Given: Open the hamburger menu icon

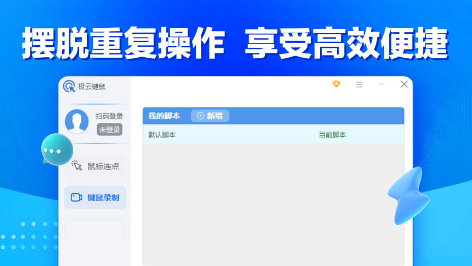Looking at the screenshot, I should point(359,84).
